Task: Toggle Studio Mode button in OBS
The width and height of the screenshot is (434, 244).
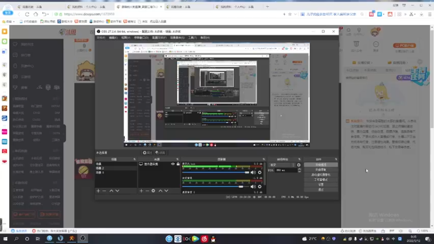Action: pos(321,179)
